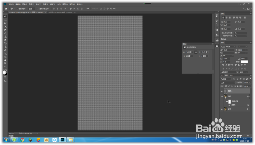Click the Change Screen Mode icon
This screenshot has width=255, height=145.
5,81
